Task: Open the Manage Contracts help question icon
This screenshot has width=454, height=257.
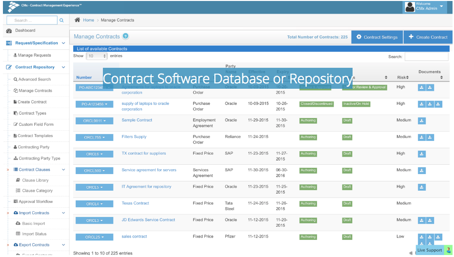Action: point(125,36)
